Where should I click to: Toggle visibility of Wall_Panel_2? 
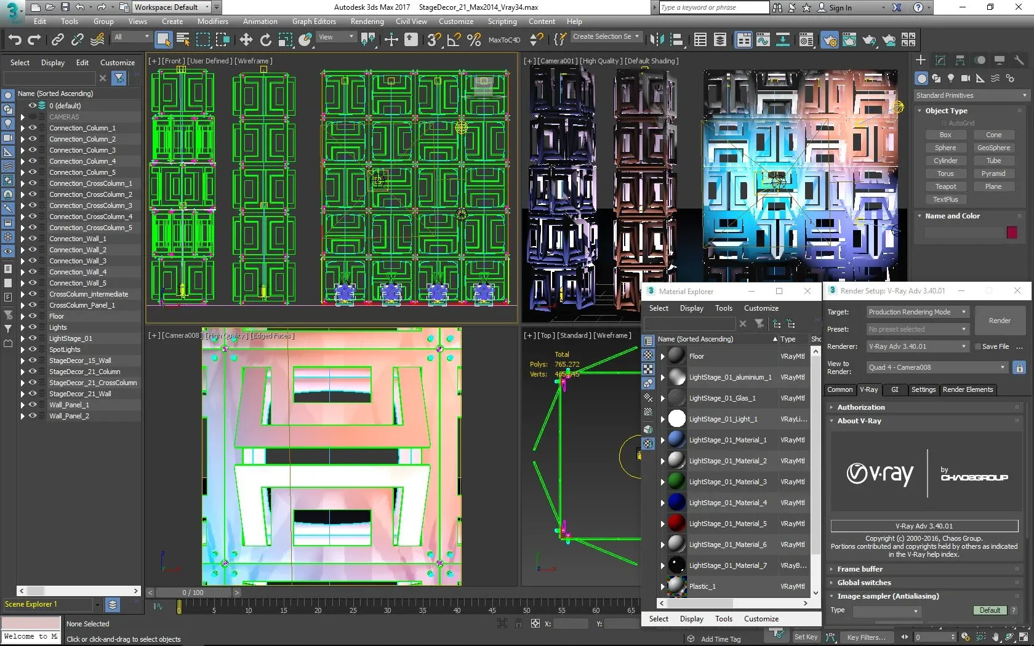coord(33,416)
